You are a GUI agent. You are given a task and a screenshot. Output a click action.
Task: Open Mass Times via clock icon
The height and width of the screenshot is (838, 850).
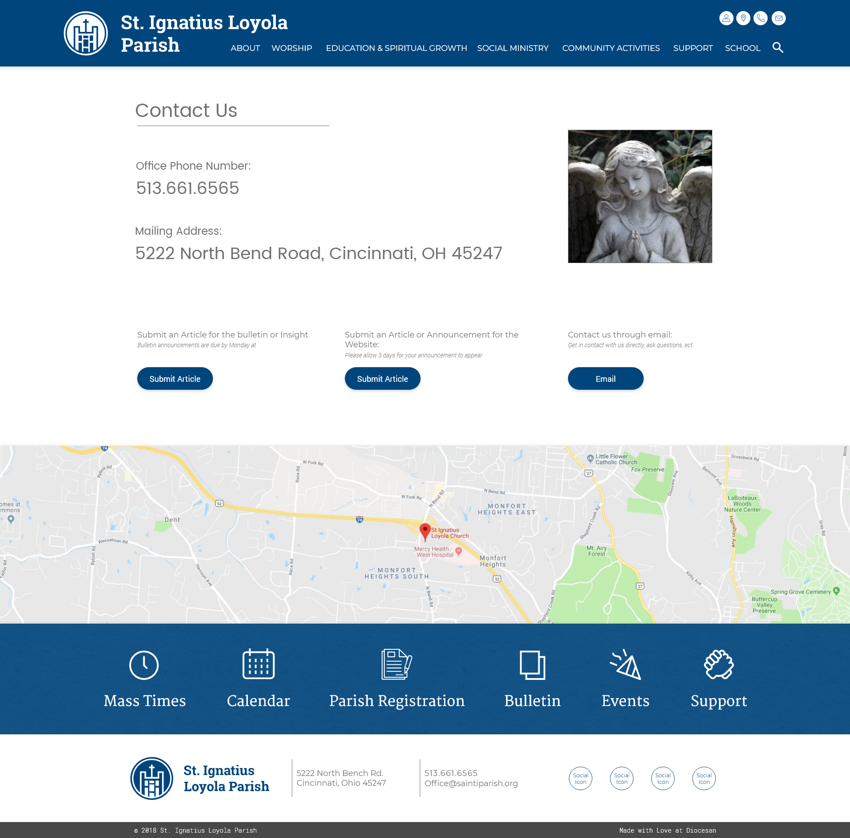click(x=144, y=665)
